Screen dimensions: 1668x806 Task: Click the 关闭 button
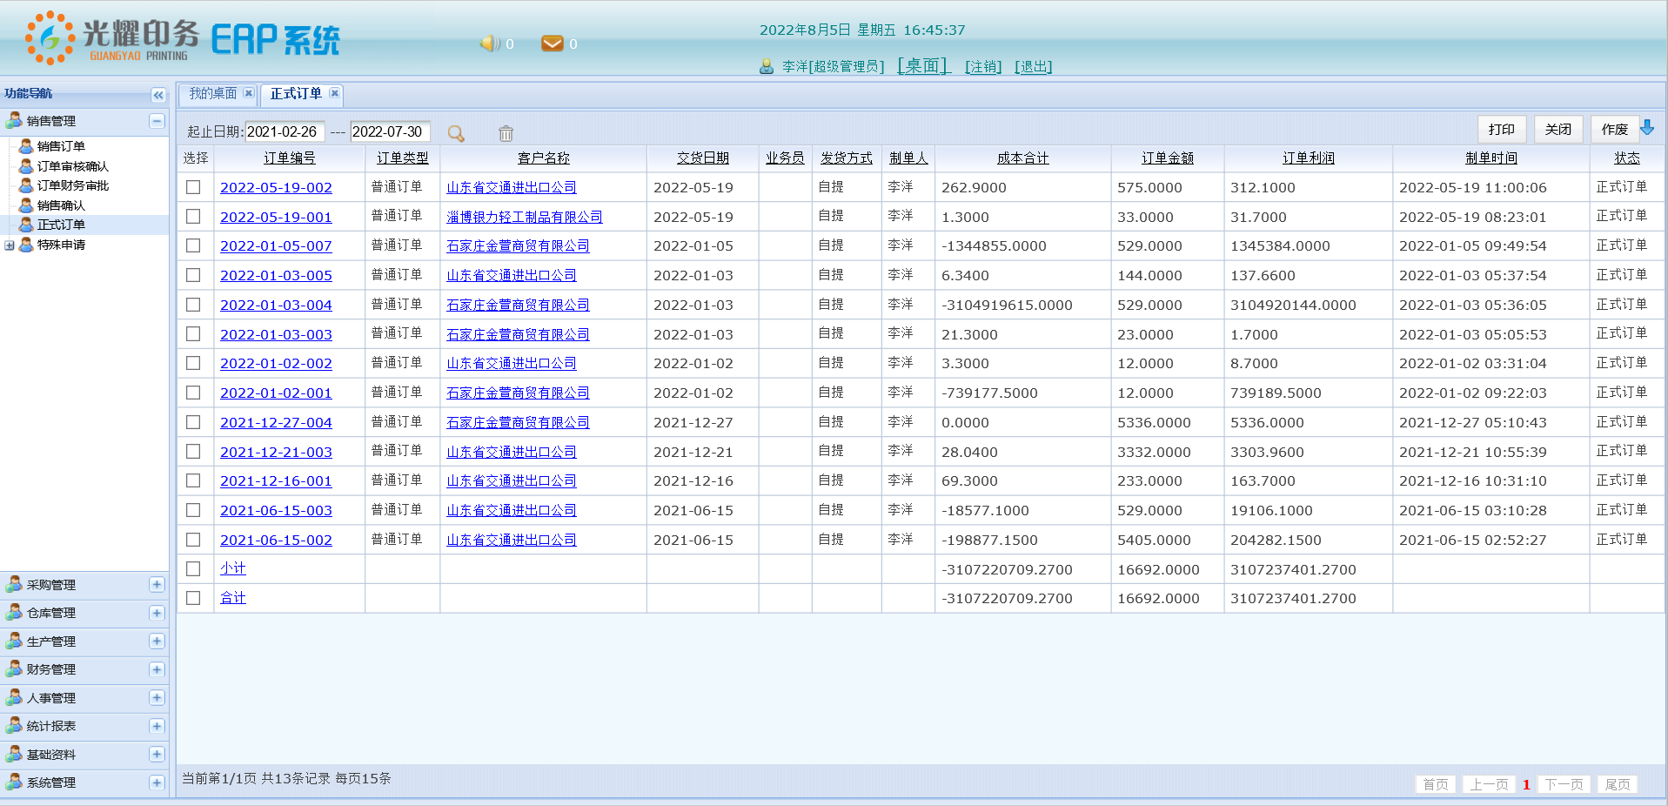click(1557, 129)
